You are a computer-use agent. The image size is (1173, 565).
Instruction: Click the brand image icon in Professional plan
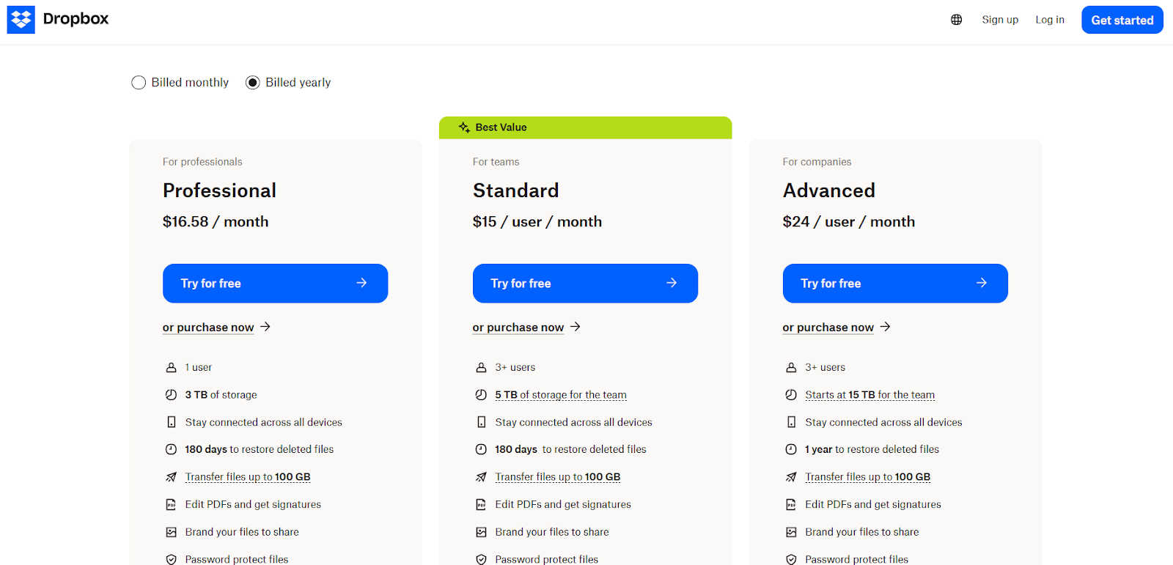pos(171,532)
